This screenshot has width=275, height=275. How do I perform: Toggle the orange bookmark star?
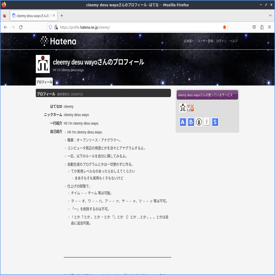tap(224, 27)
